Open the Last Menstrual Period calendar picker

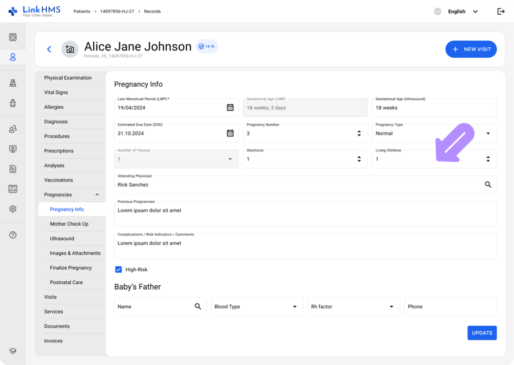[230, 107]
